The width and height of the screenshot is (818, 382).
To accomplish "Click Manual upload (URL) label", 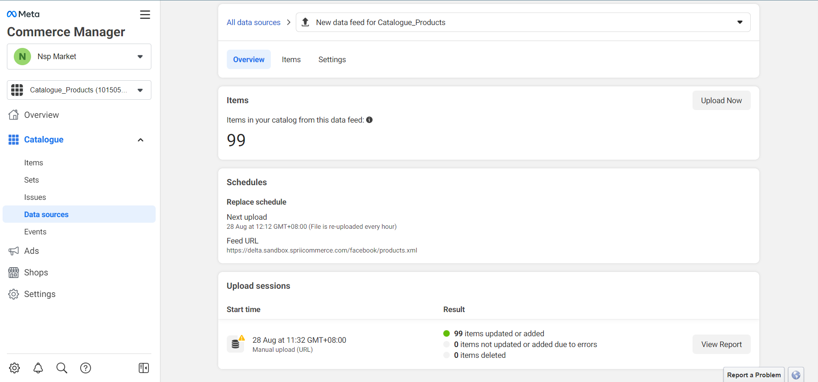I will click(283, 350).
